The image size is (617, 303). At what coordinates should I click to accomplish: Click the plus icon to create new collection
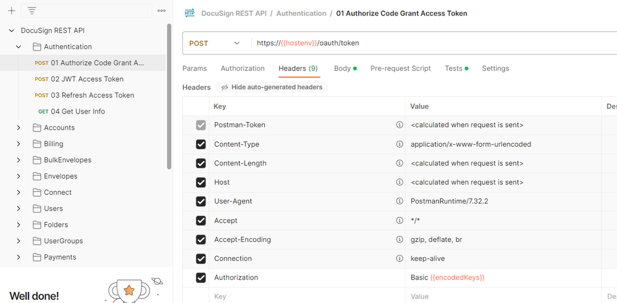pyautogui.click(x=11, y=10)
